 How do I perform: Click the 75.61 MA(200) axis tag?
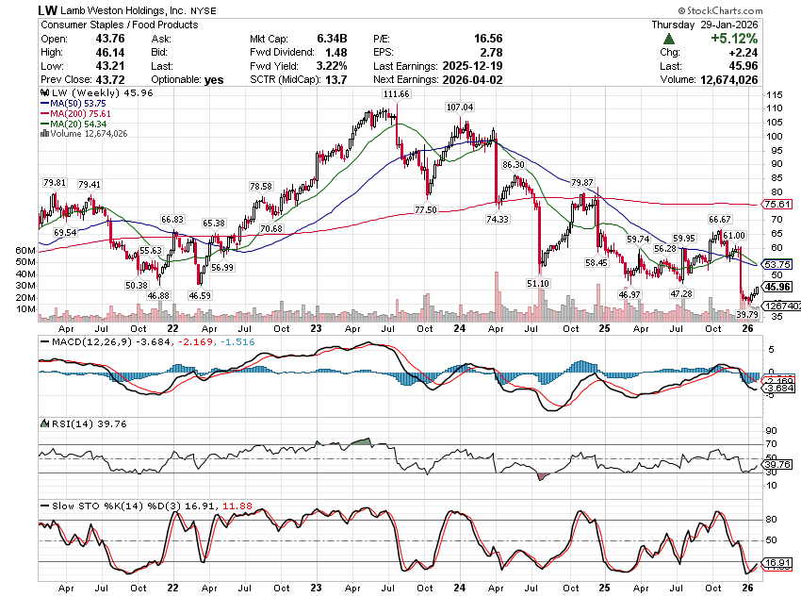coord(775,205)
